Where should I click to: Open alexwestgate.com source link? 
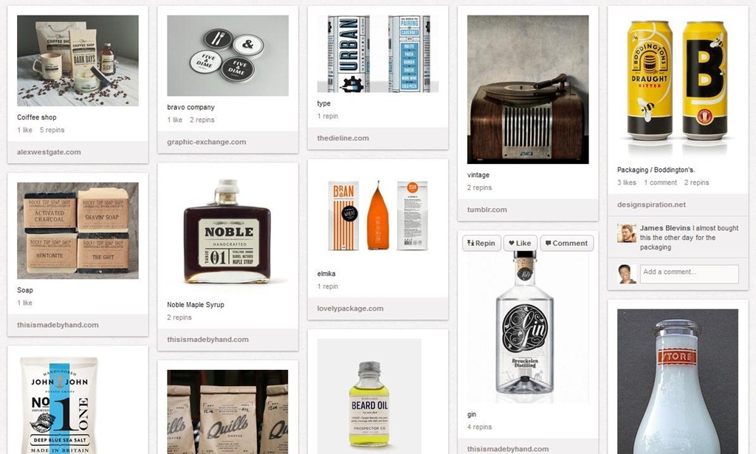tap(49, 152)
